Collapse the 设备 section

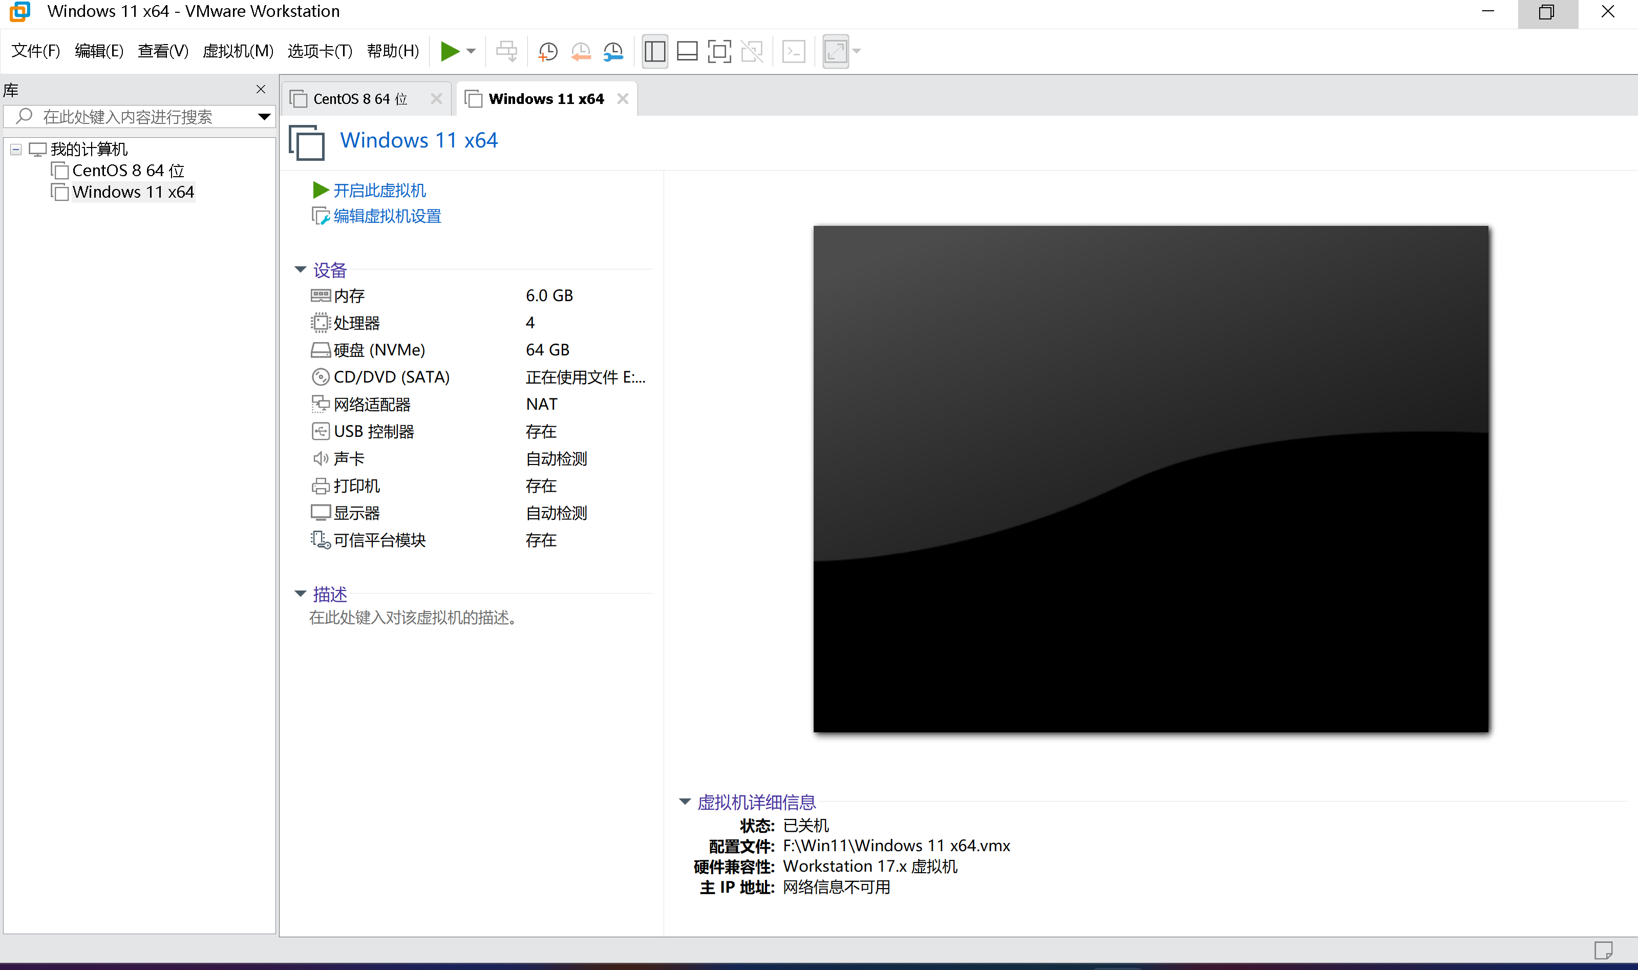click(x=301, y=269)
